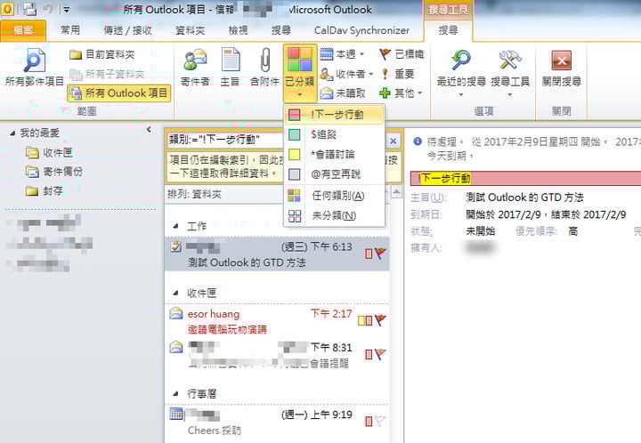Click category boxes on esor huang email
The image size is (641, 443).
(365, 320)
